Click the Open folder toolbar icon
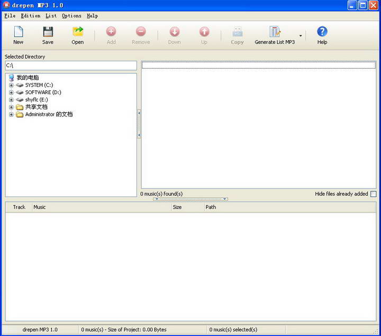This screenshot has width=381, height=336. [78, 32]
